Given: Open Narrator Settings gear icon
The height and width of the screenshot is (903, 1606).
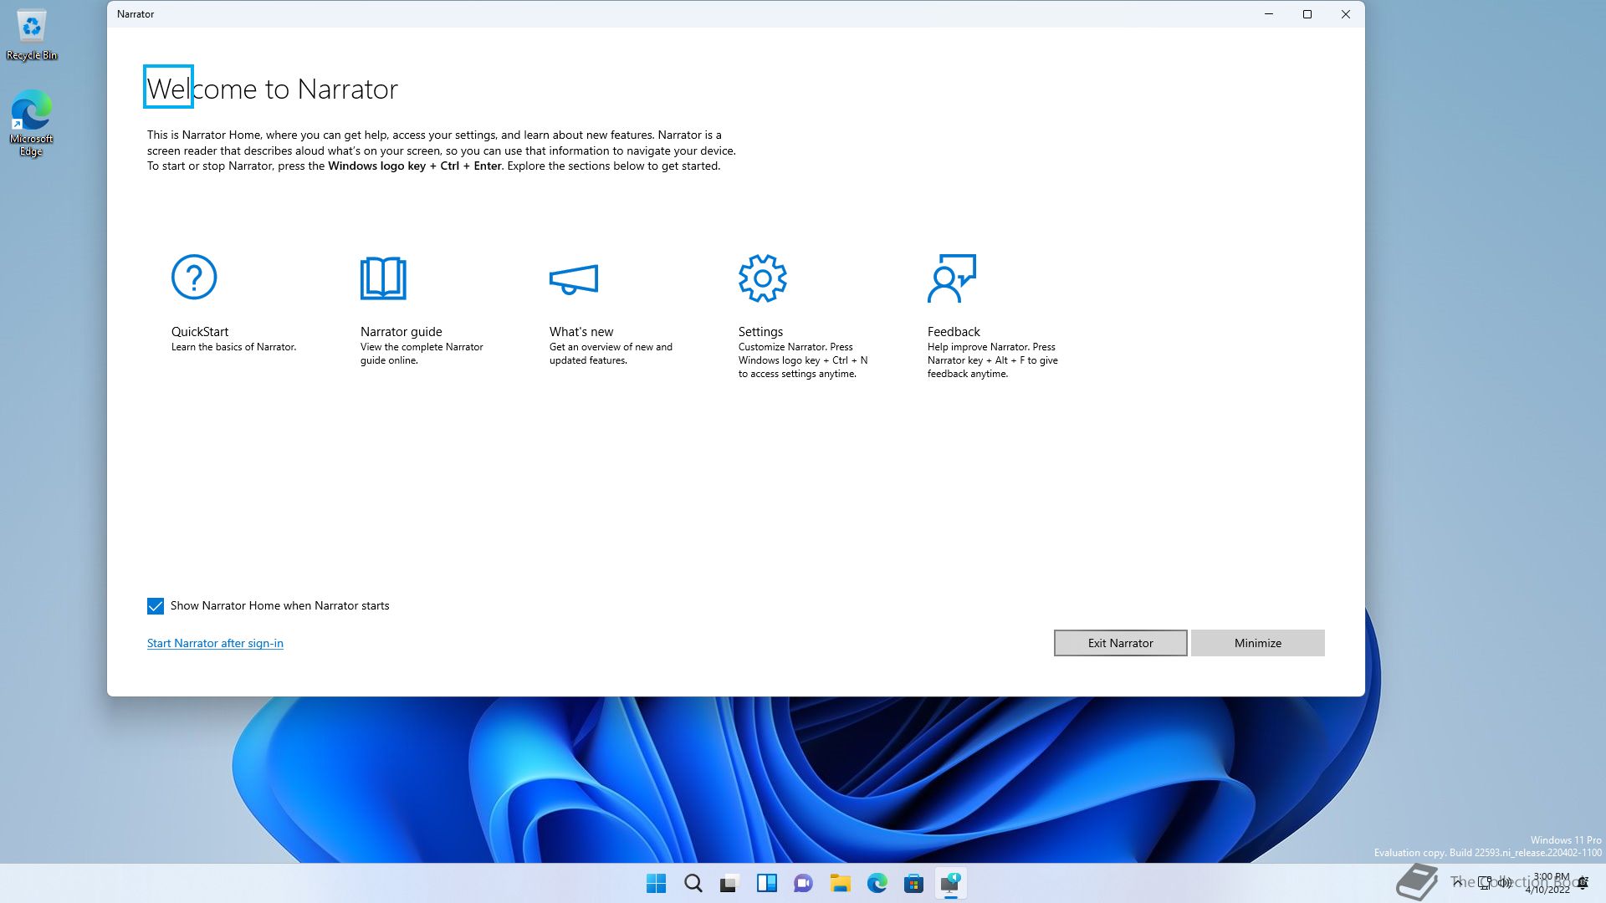Looking at the screenshot, I should pos(762,278).
